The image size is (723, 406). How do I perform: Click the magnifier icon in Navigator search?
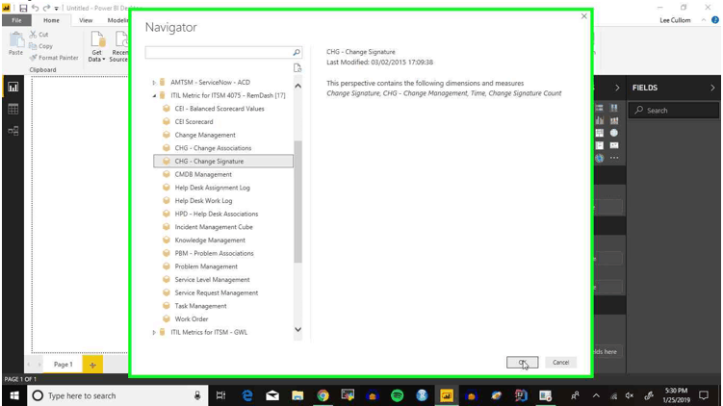tap(297, 53)
